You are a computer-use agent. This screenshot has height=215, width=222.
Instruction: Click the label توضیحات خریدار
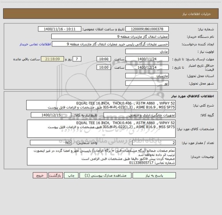(x=202, y=157)
